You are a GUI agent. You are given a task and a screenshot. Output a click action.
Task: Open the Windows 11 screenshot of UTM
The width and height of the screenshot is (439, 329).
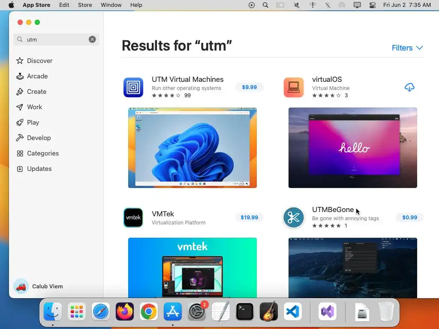coord(192,148)
